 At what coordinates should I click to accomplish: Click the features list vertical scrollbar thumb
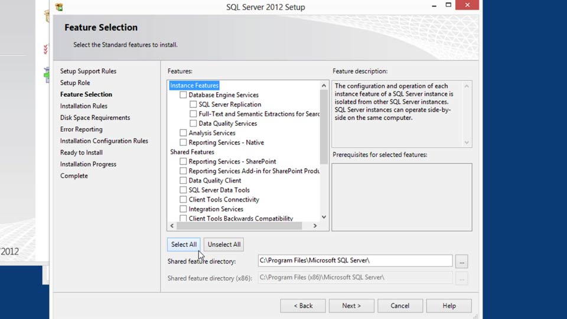pos(324,127)
